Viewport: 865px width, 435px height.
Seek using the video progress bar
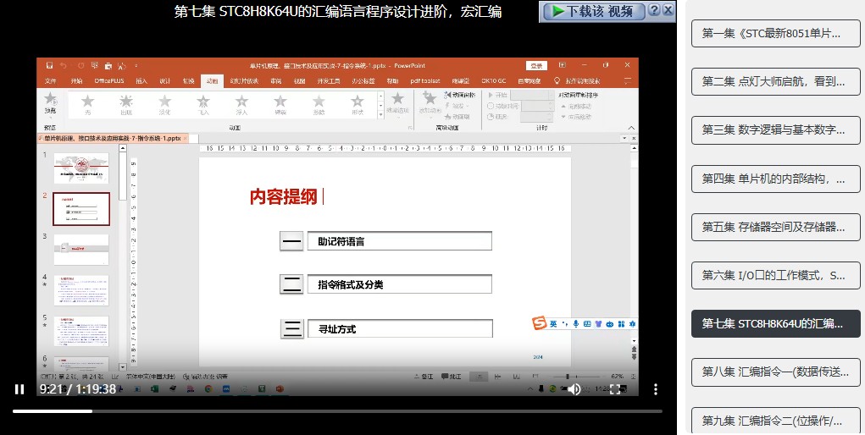pos(338,410)
